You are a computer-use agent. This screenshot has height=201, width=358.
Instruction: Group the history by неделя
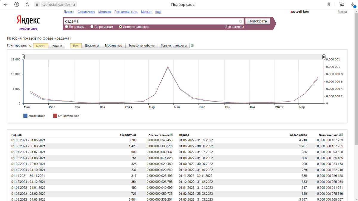(x=57, y=46)
